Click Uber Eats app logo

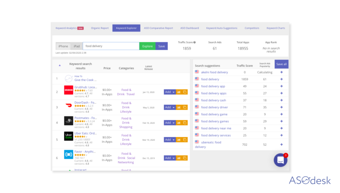click(x=68, y=136)
